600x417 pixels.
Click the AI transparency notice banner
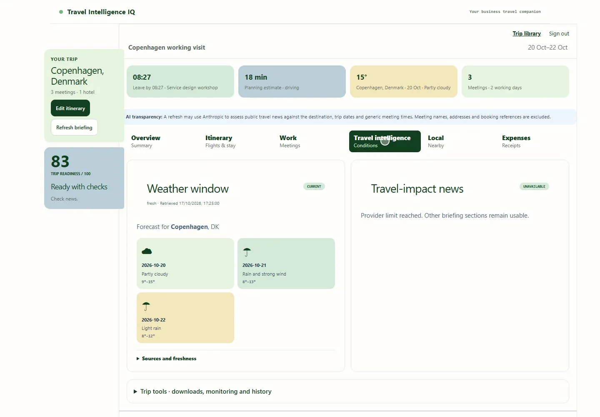350,117
